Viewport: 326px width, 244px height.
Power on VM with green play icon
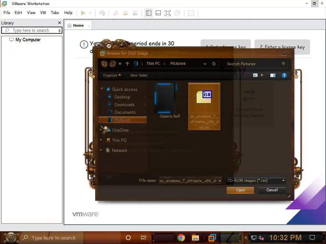click(x=83, y=13)
